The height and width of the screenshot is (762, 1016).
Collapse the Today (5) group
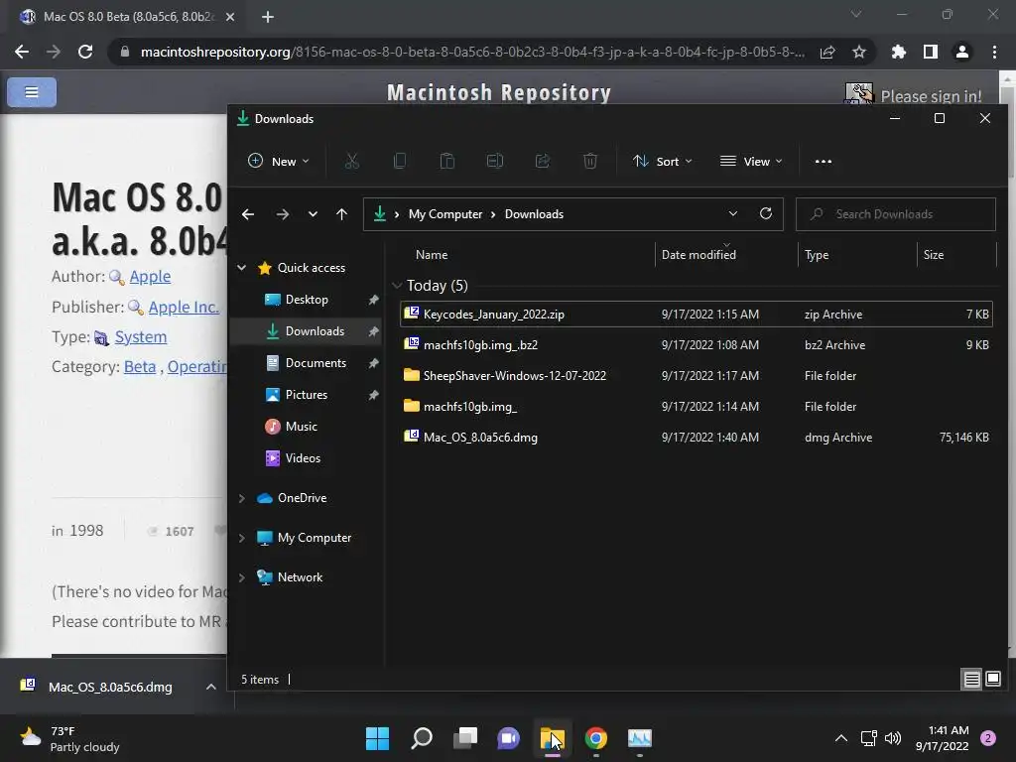pyautogui.click(x=397, y=285)
